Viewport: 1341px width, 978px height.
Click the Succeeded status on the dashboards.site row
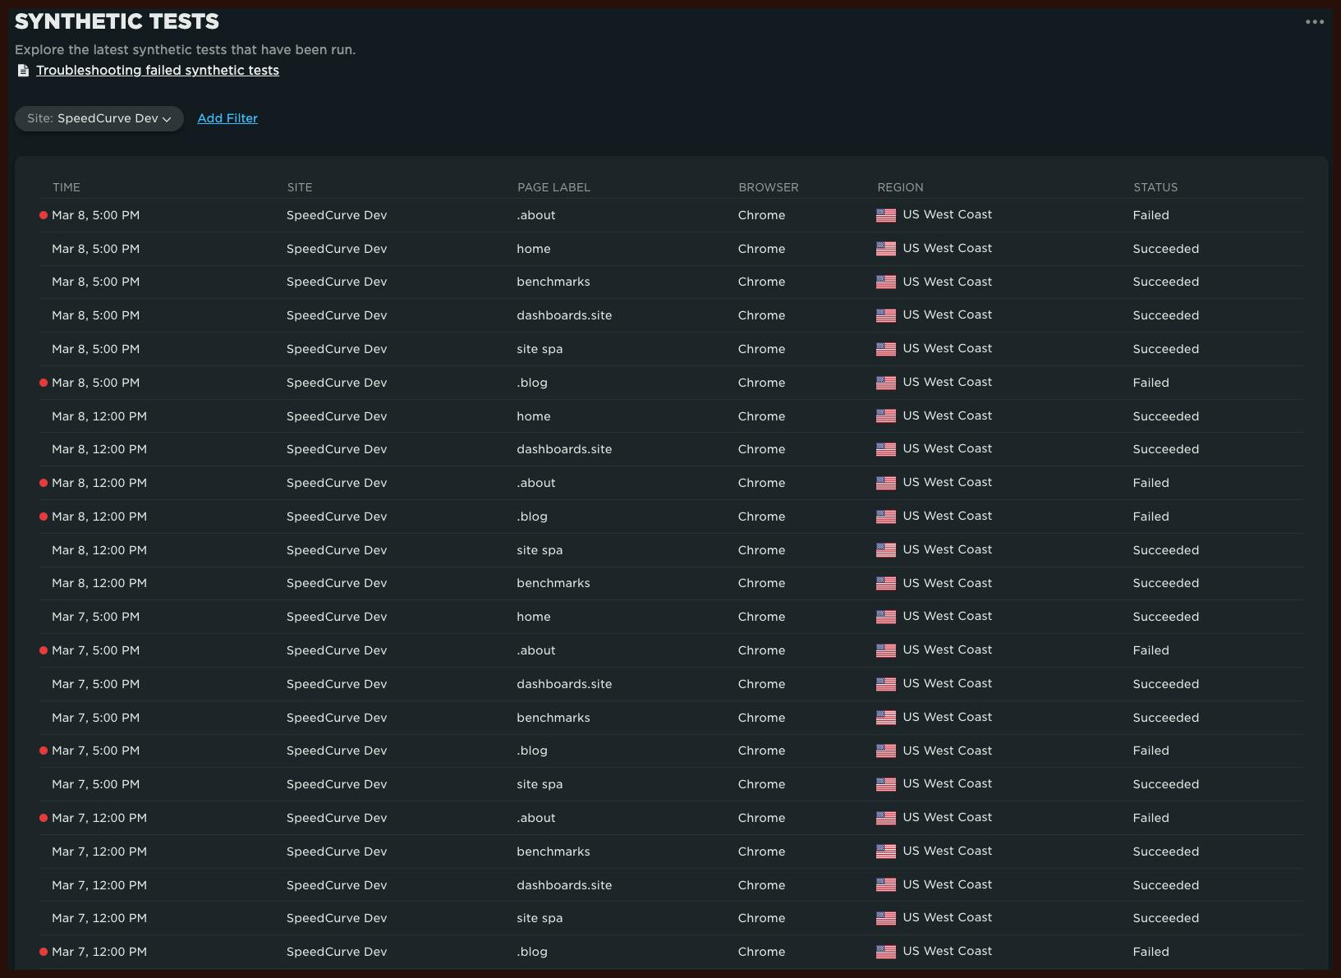[x=1165, y=315]
